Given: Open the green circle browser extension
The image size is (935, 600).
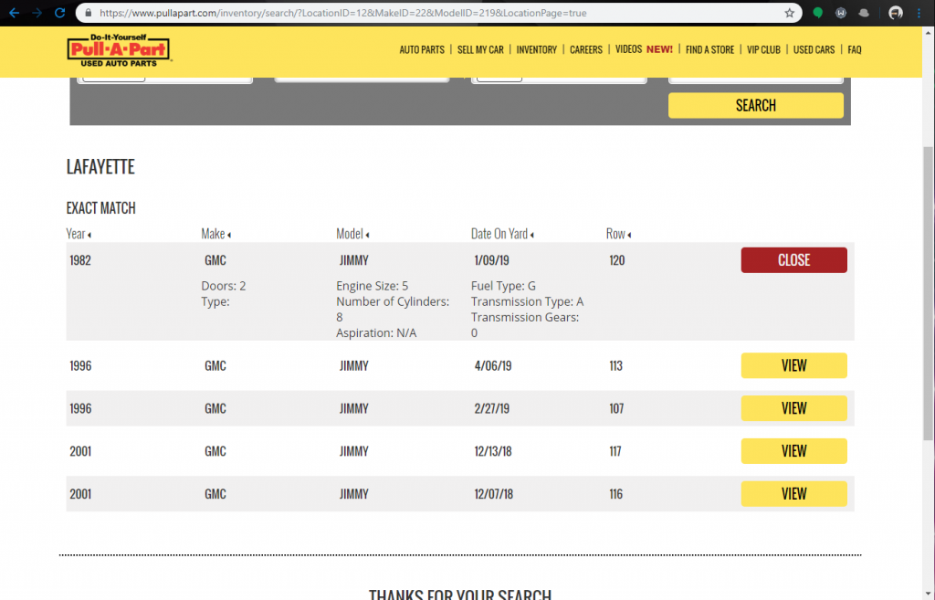Looking at the screenshot, I should pos(817,13).
